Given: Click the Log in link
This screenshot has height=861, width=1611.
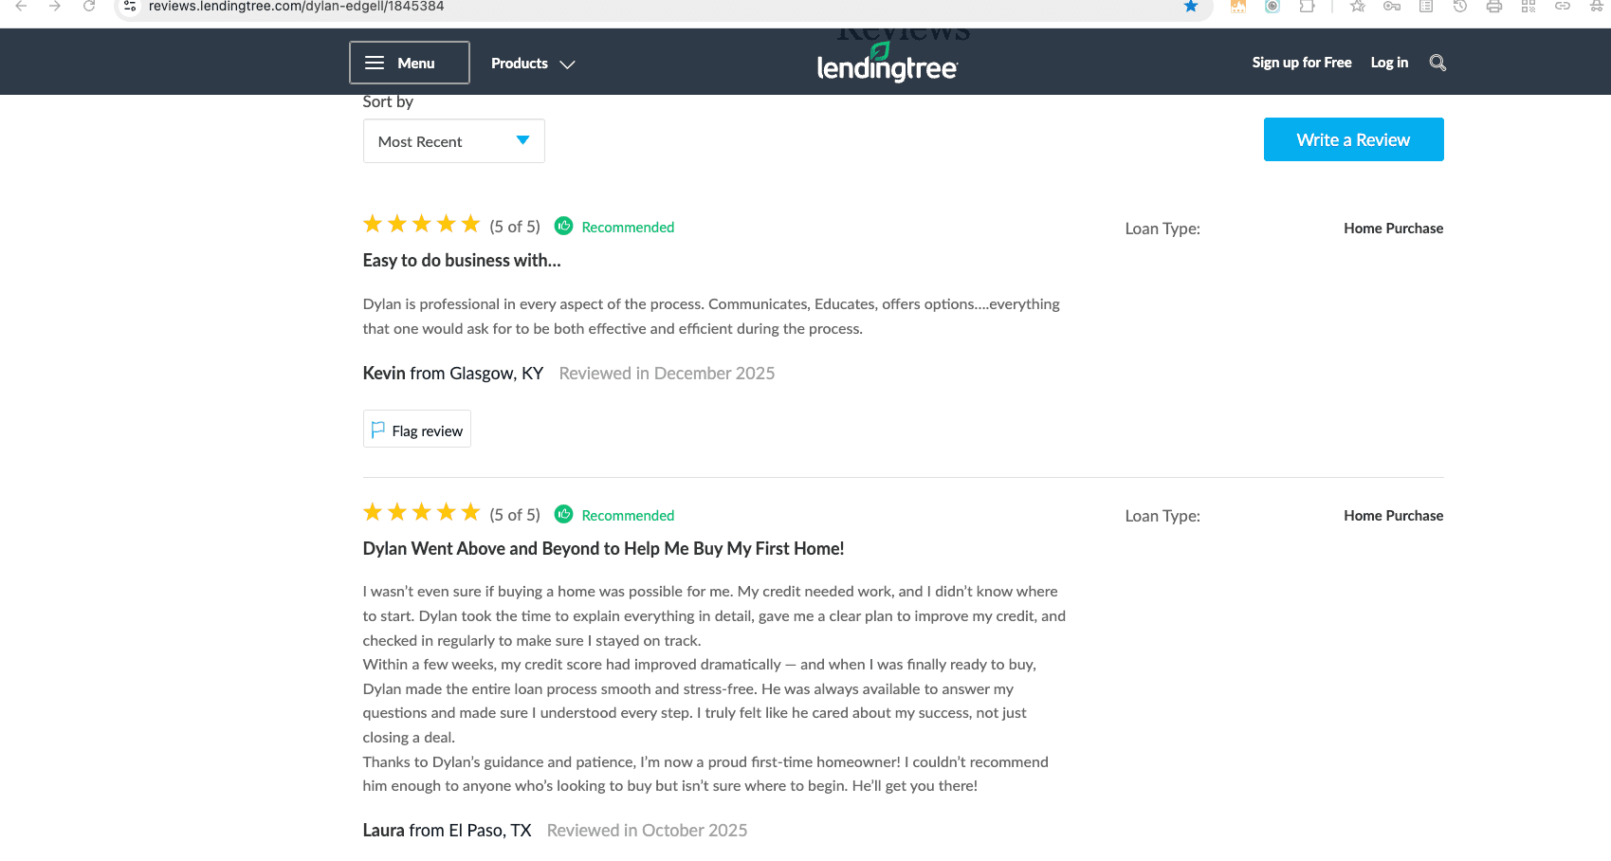Looking at the screenshot, I should click(x=1389, y=63).
